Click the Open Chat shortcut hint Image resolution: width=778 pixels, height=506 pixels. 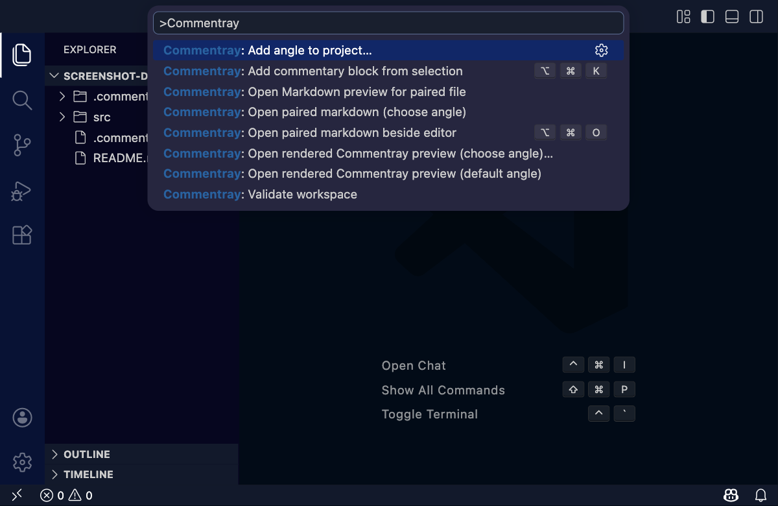414,365
